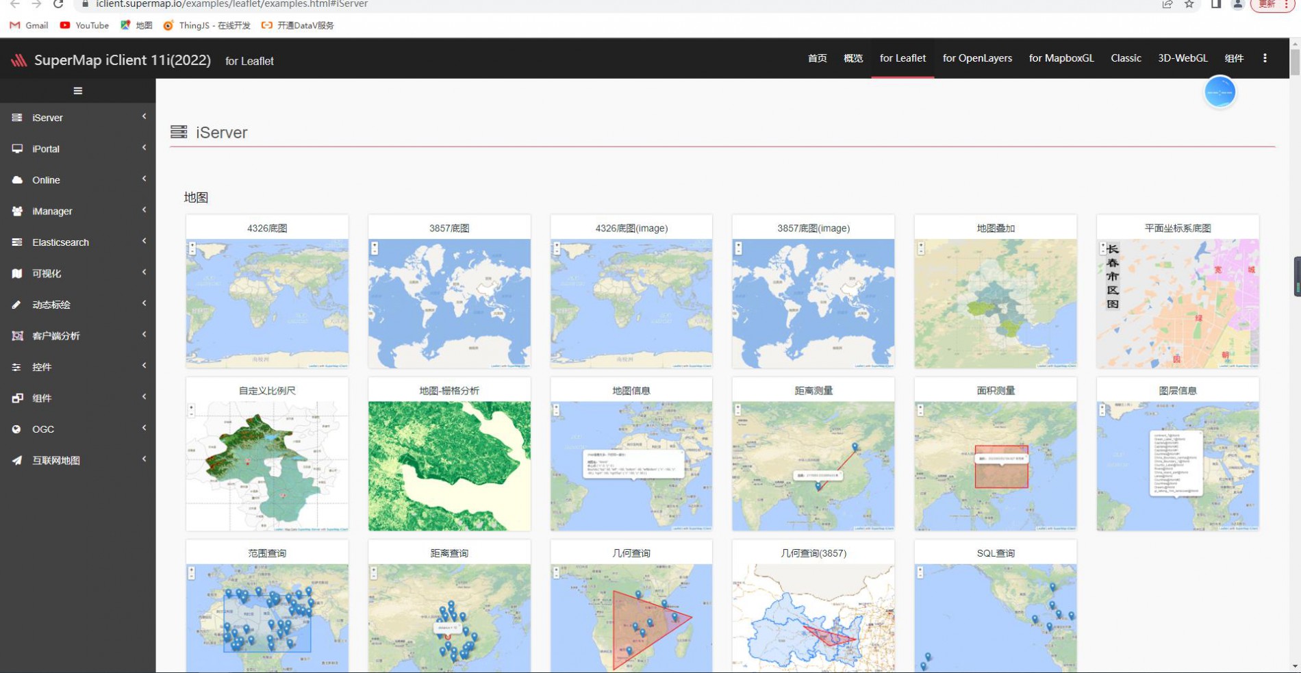
Task: Click the 组件 icon in the sidebar
Action: coord(17,398)
